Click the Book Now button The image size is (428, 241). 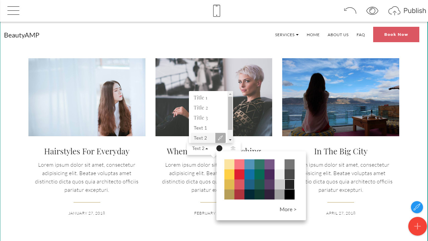point(396,34)
